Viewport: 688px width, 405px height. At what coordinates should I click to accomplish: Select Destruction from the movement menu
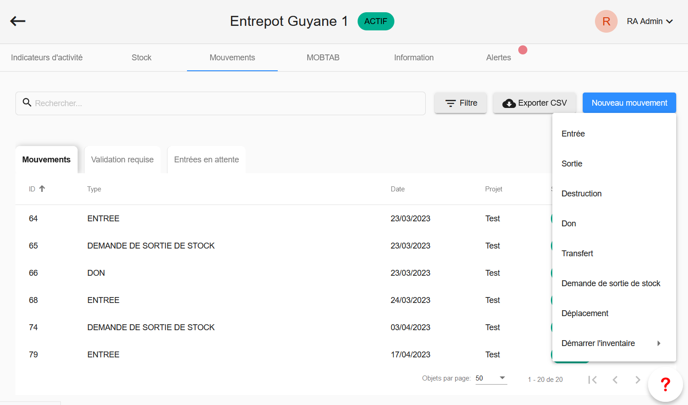click(581, 194)
